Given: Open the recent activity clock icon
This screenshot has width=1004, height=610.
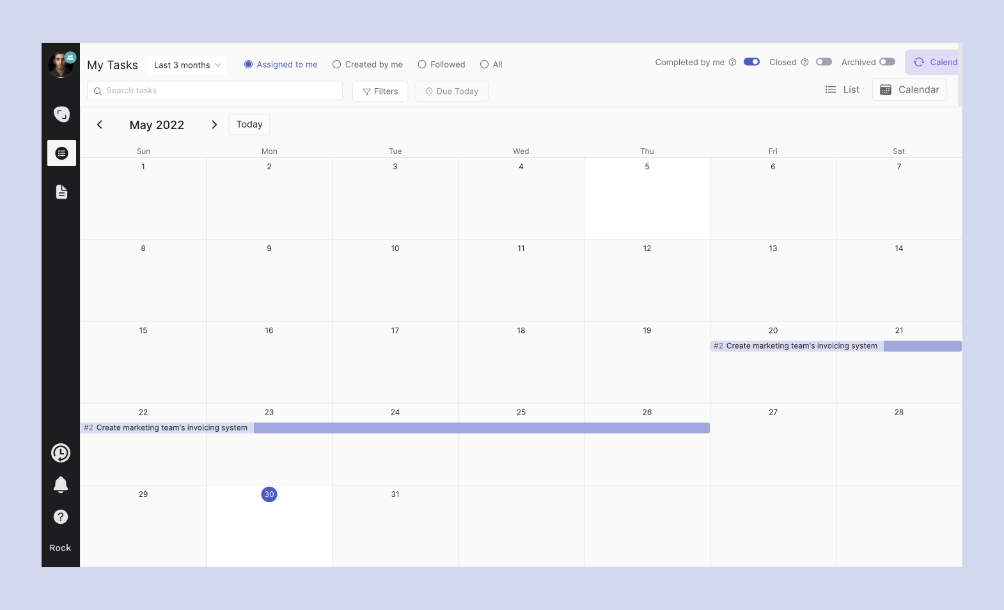Looking at the screenshot, I should (61, 453).
